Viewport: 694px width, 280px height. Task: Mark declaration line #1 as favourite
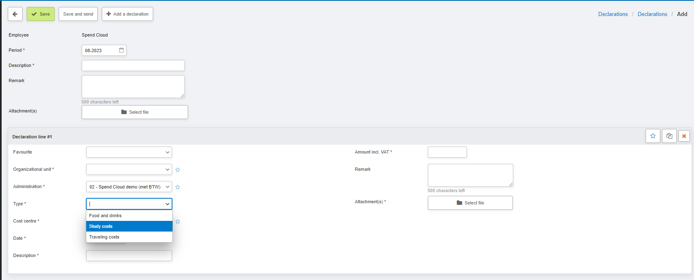(653, 136)
